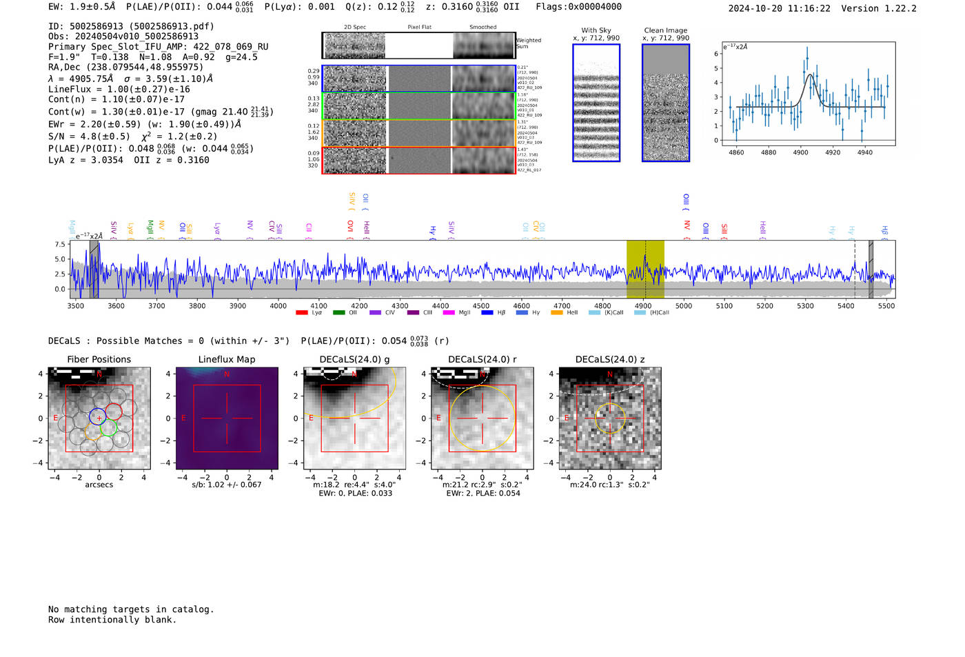The height and width of the screenshot is (657, 965).
Task: Select the With Sky cutout image
Action: (x=596, y=103)
